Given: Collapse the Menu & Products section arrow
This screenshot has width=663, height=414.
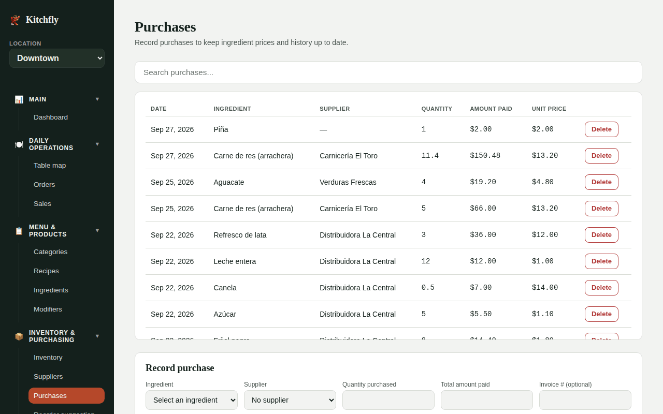Looking at the screenshot, I should (x=97, y=230).
